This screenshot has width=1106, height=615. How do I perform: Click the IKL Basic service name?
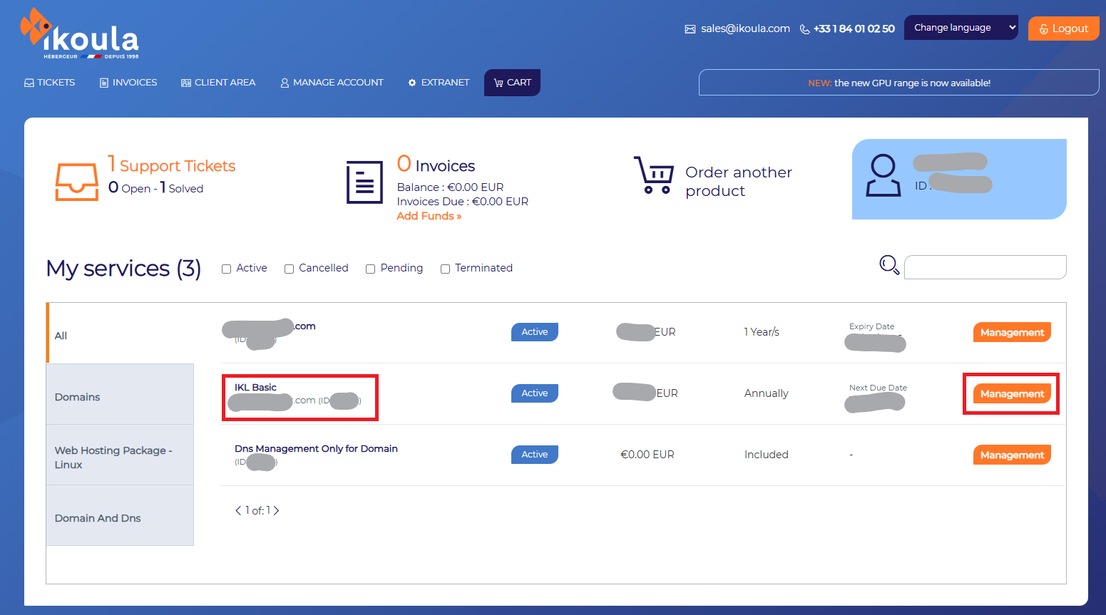click(x=255, y=387)
